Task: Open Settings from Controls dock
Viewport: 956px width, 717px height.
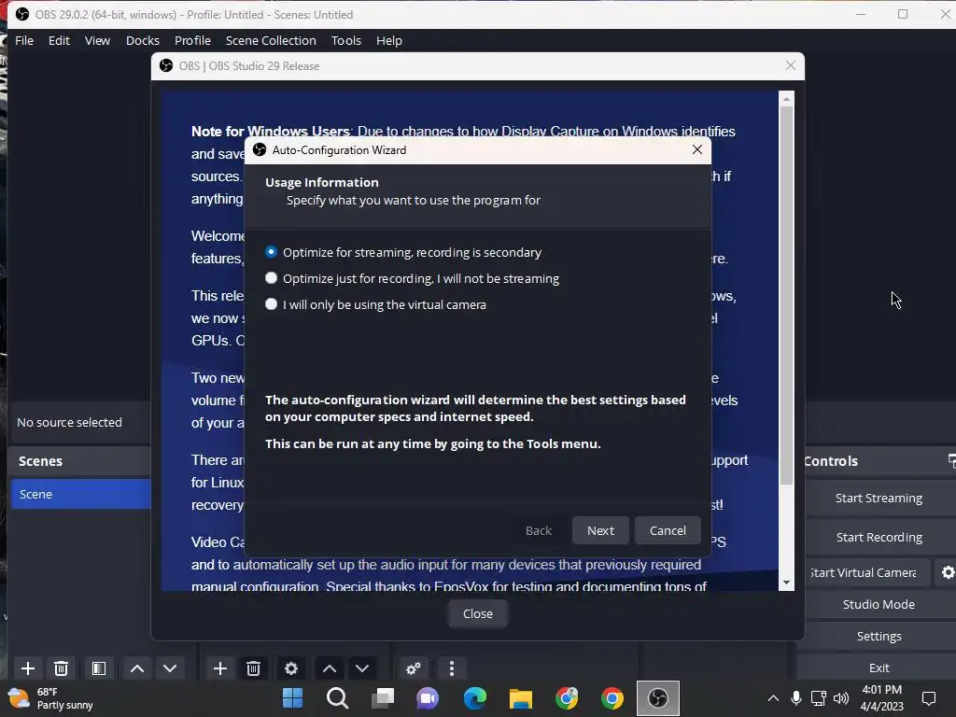Action: point(879,636)
